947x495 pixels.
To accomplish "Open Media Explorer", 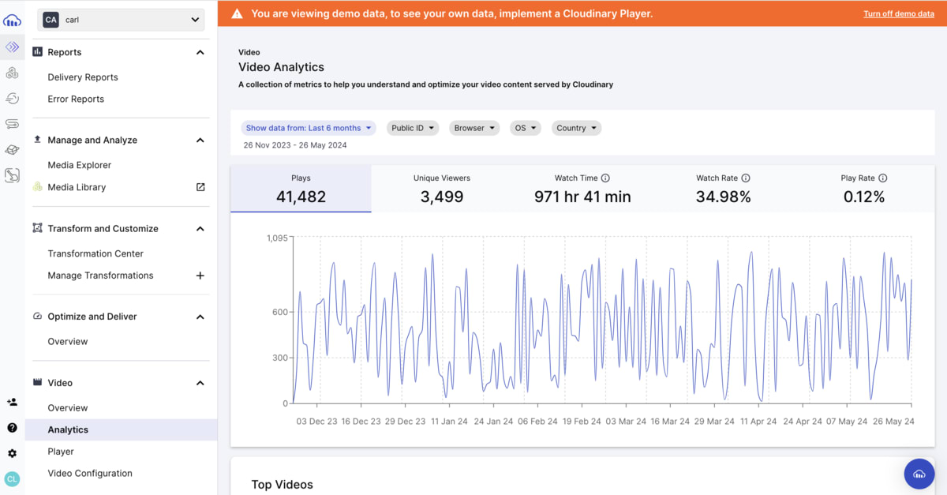I will click(80, 165).
